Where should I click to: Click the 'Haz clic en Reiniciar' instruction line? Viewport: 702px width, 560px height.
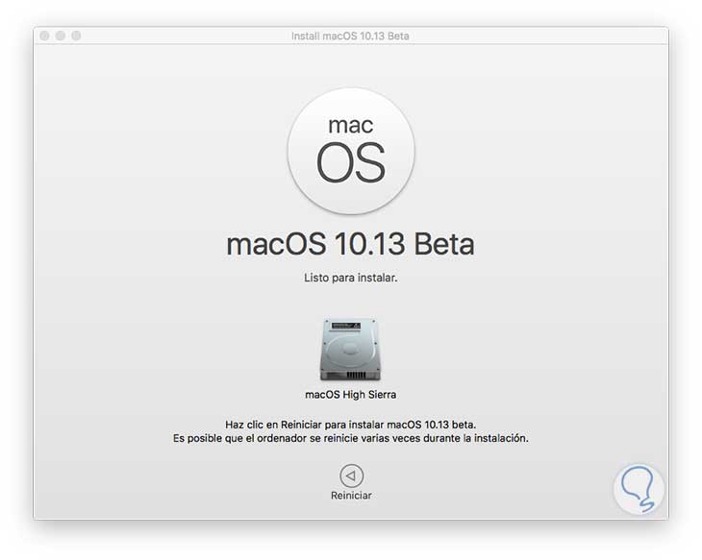click(351, 425)
